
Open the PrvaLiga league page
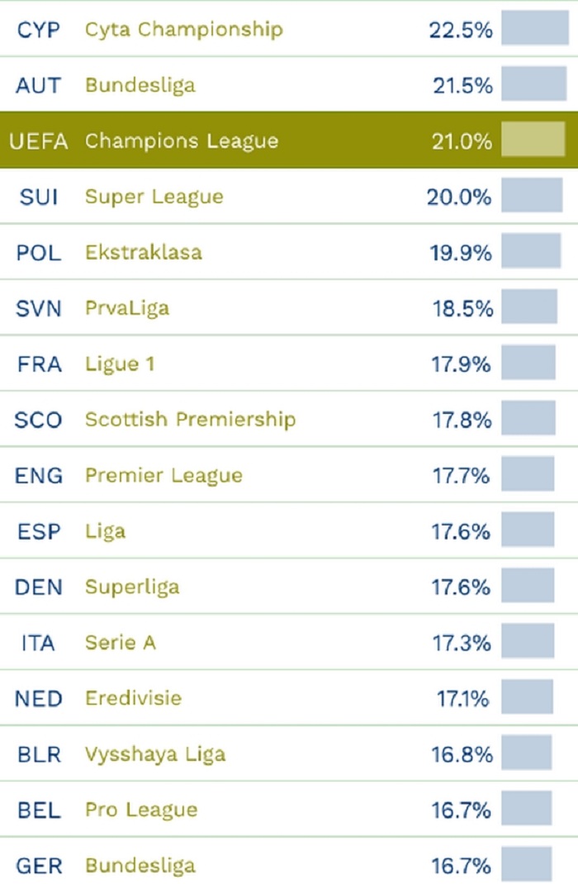(126, 308)
